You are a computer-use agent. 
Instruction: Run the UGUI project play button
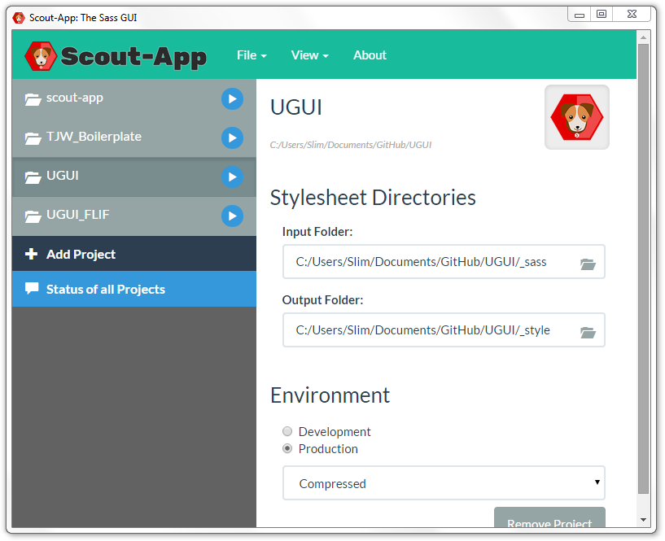pyautogui.click(x=232, y=177)
